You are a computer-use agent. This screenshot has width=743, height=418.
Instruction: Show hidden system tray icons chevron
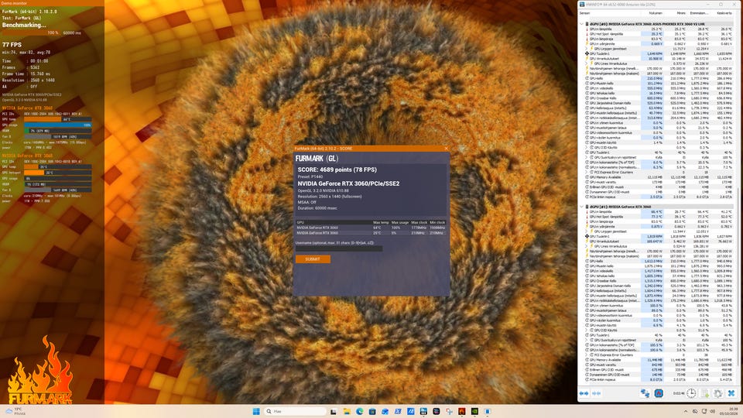click(686, 411)
